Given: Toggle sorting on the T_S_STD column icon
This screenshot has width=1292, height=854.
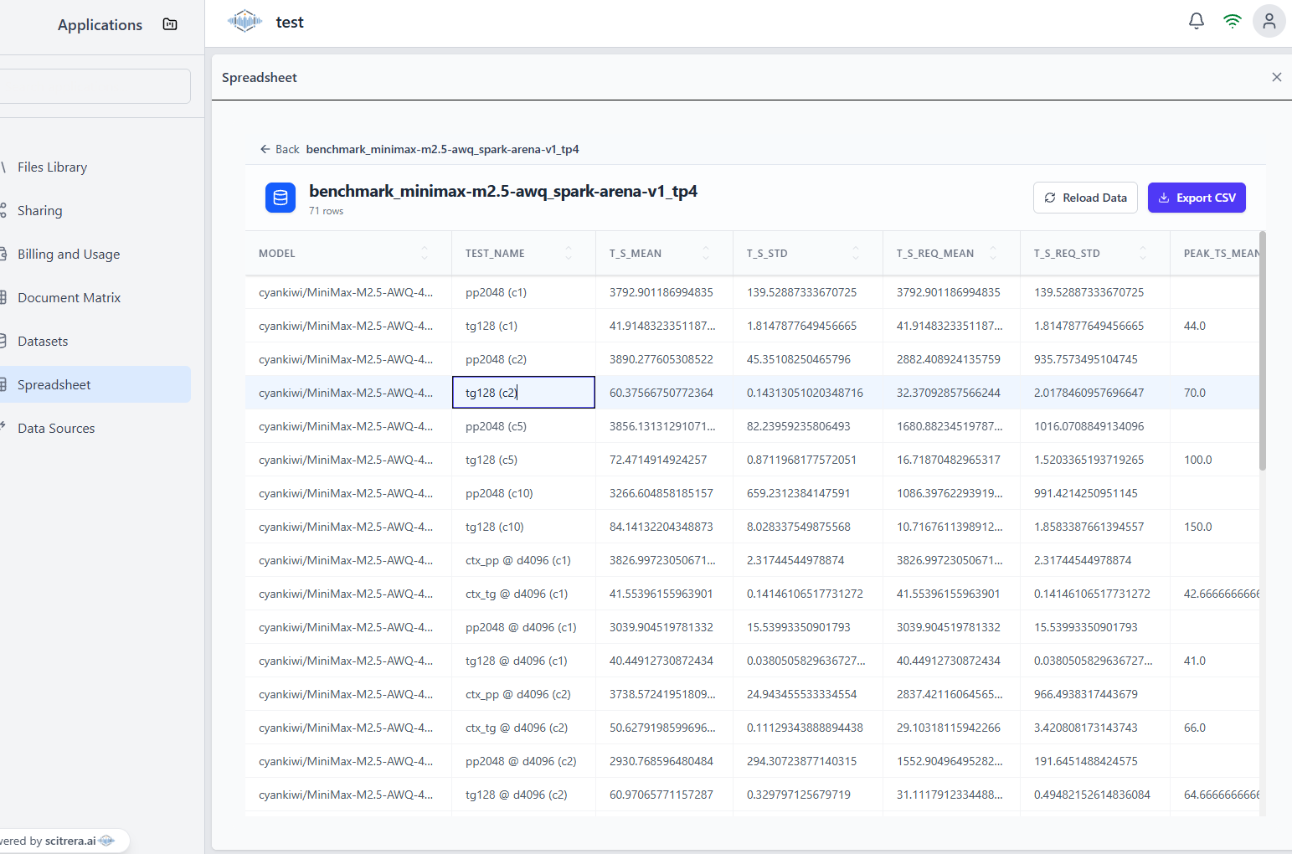Looking at the screenshot, I should coord(856,253).
